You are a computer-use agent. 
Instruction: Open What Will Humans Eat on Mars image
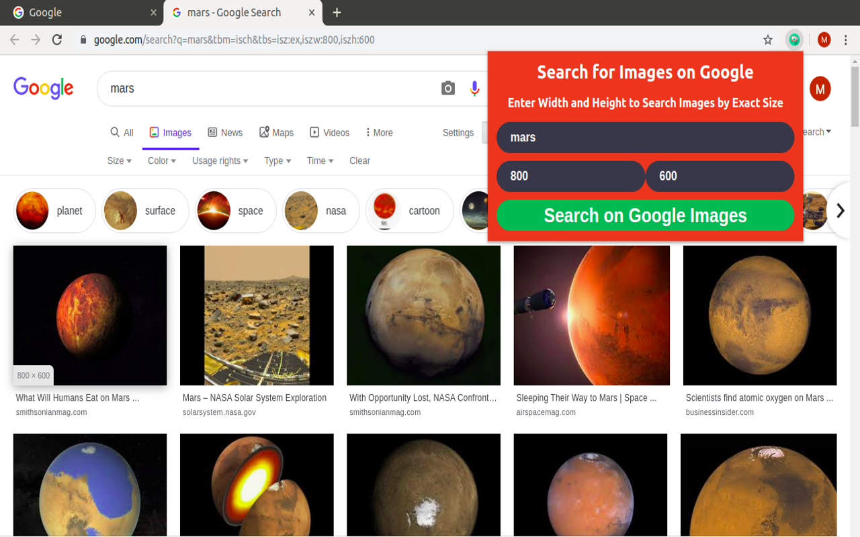(90, 315)
